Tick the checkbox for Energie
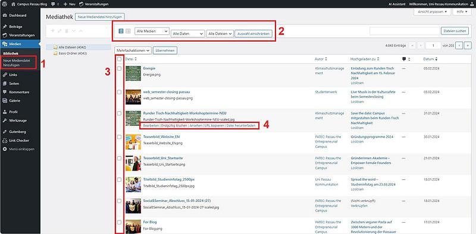The image size is (476, 234). point(120,68)
